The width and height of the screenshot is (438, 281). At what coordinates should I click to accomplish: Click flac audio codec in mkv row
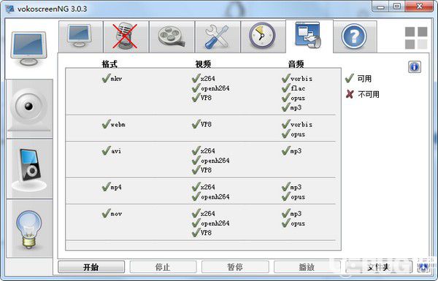tap(293, 88)
